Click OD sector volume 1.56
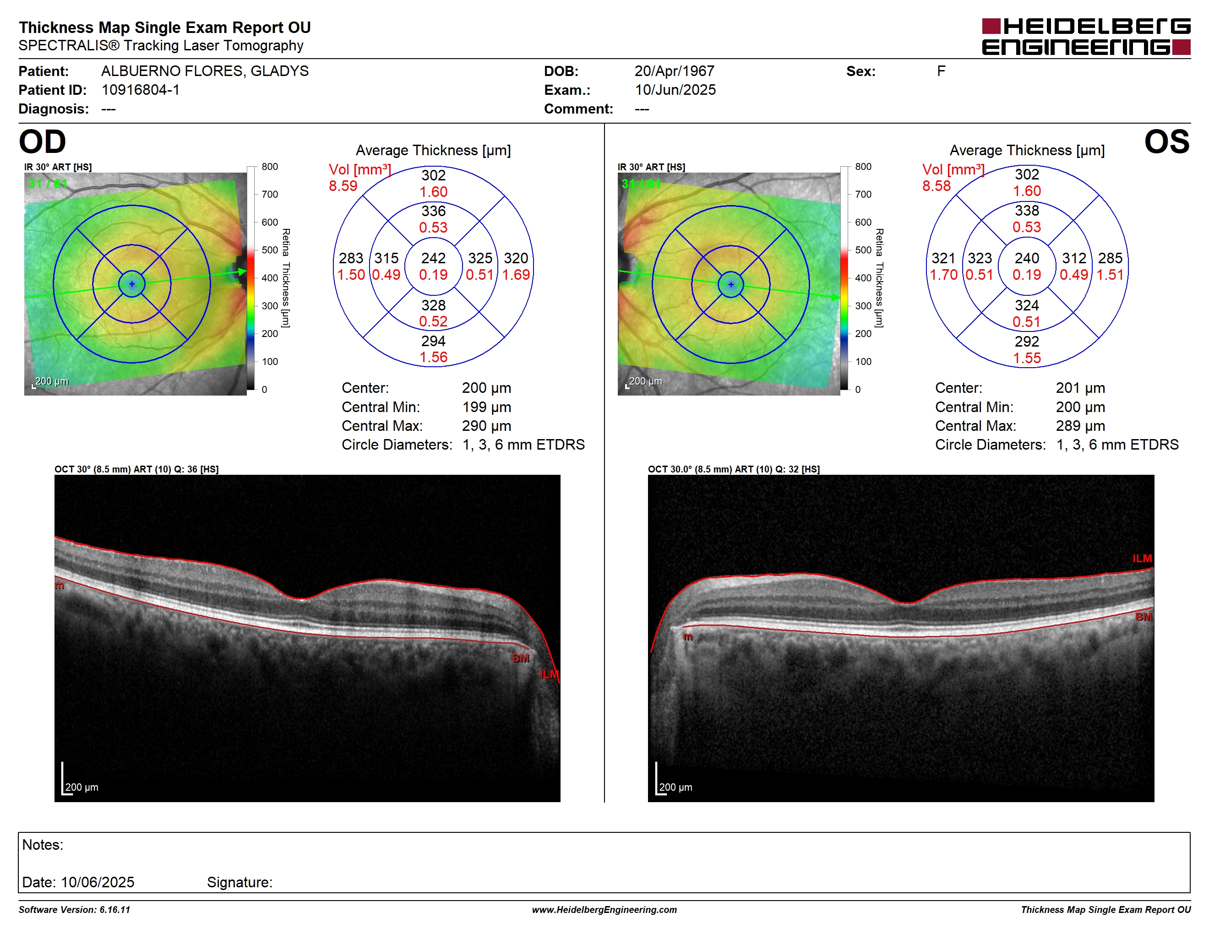 tap(433, 358)
